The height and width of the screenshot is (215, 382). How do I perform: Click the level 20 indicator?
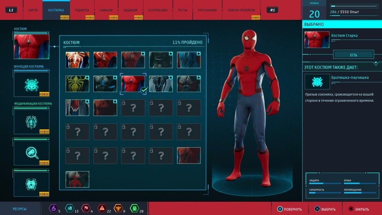[x=314, y=14]
